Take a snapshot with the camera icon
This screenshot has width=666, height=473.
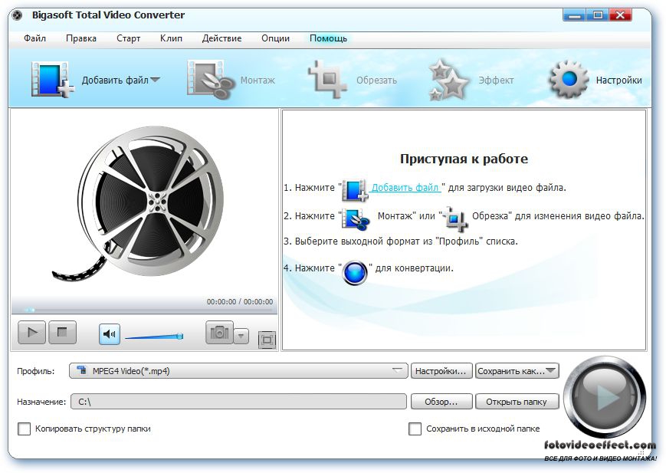click(219, 333)
